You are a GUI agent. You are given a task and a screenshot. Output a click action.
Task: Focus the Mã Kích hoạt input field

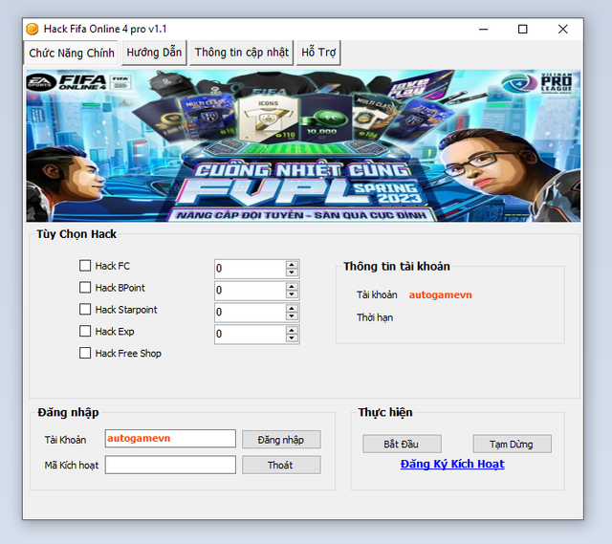tap(170, 465)
